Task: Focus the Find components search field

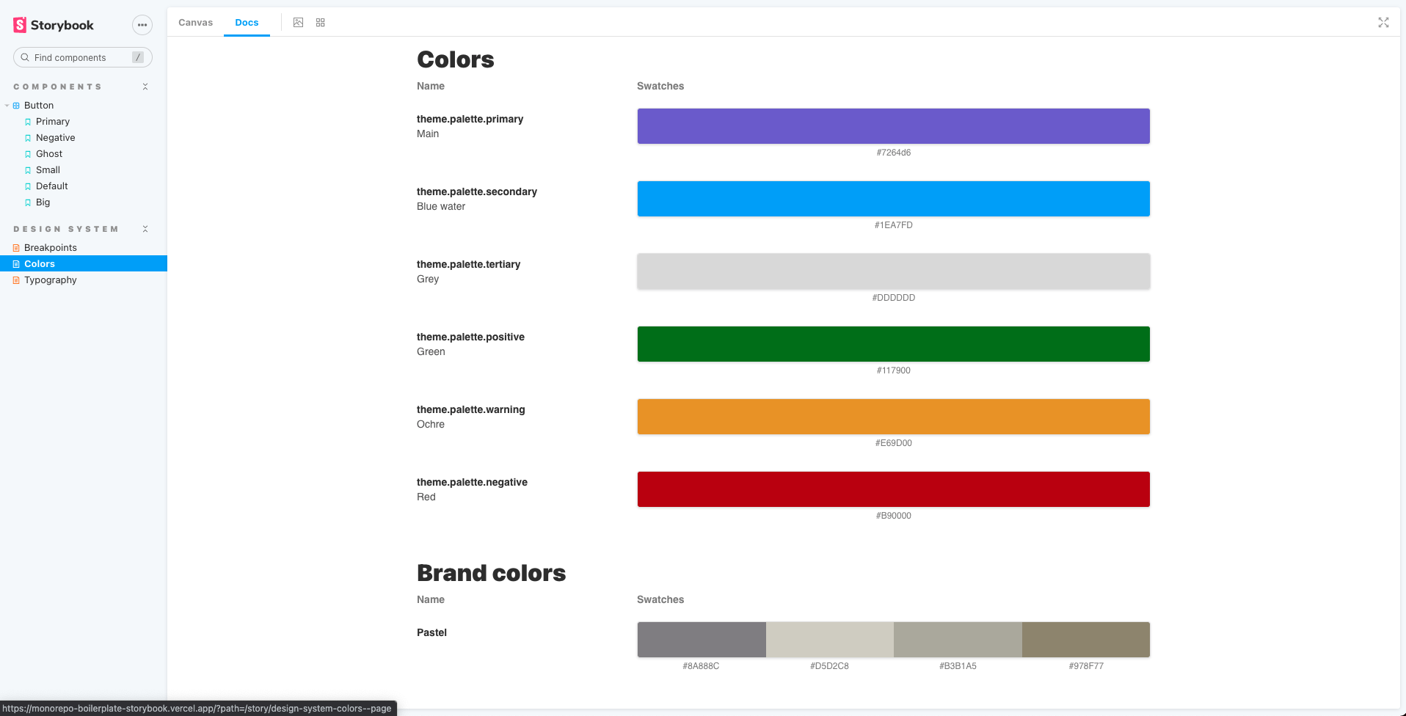Action: click(83, 57)
